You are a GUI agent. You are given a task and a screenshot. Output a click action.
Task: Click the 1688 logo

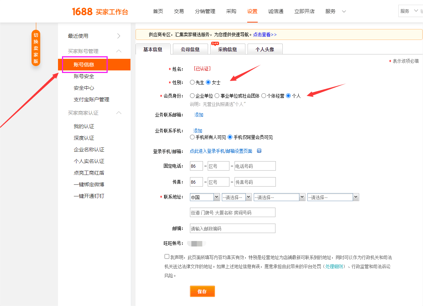pyautogui.click(x=82, y=12)
